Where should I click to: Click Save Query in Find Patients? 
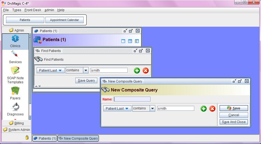click(x=86, y=81)
